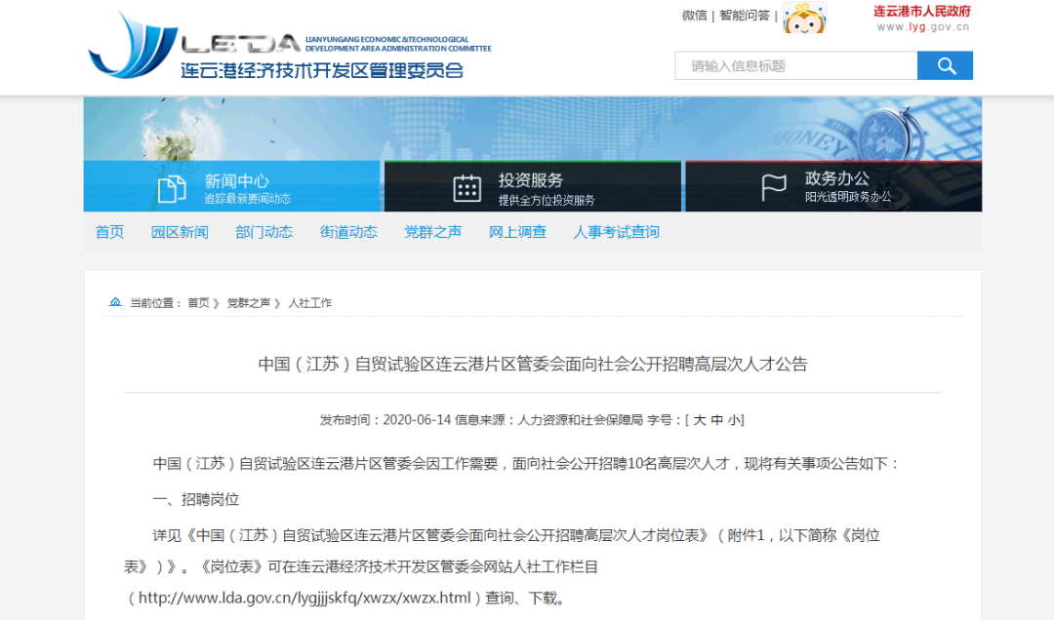Viewport: 1054px width, 620px height.
Task: Click the News Center document icon
Action: (x=172, y=189)
